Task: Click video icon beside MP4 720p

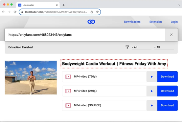Action: tap(68, 77)
